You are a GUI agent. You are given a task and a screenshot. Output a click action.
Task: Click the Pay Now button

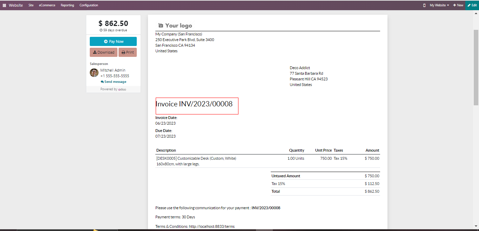point(113,41)
